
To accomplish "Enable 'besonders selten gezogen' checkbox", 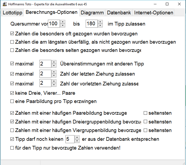I will click(x=12, y=50).
